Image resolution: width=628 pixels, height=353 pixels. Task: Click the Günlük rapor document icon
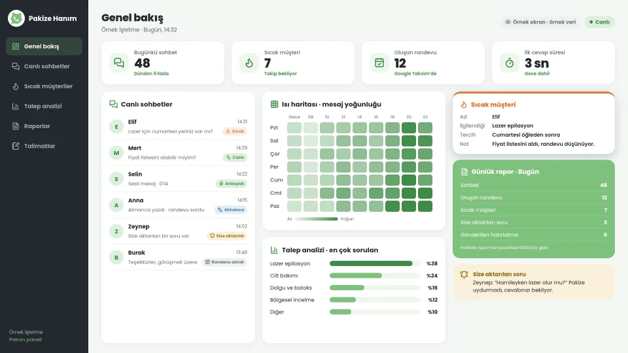pos(464,172)
